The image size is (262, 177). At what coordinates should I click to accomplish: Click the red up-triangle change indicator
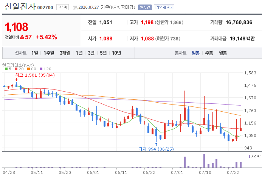click(x=22, y=37)
